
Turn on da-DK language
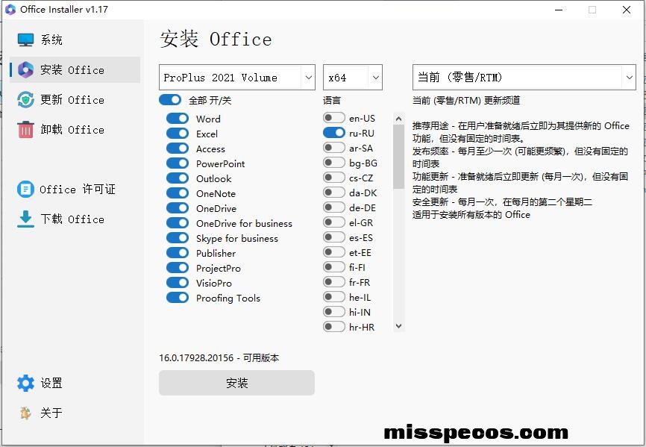click(x=334, y=192)
